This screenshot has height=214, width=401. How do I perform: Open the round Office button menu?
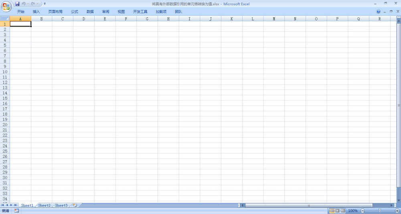tap(6, 7)
